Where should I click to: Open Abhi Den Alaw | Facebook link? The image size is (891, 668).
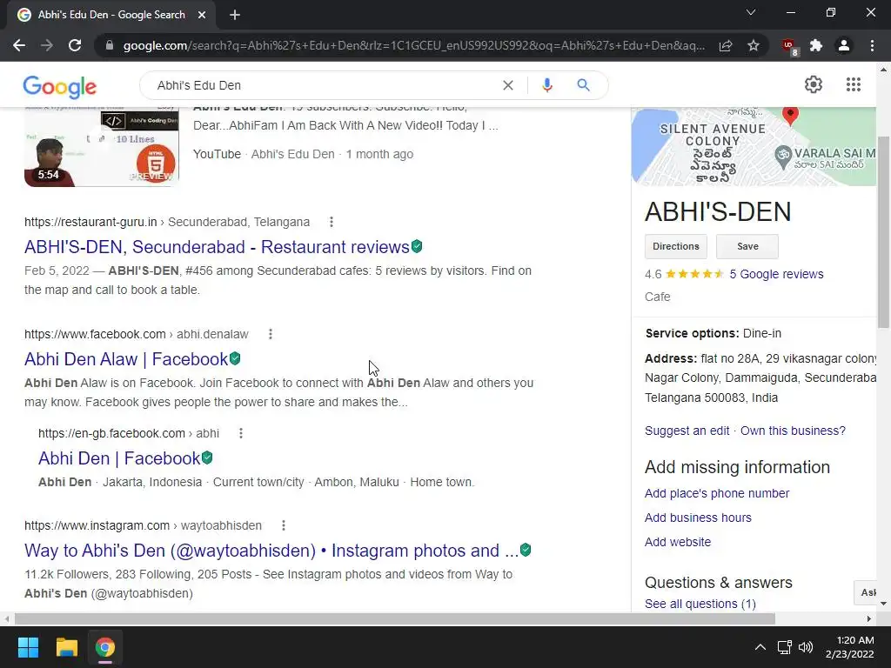point(126,359)
